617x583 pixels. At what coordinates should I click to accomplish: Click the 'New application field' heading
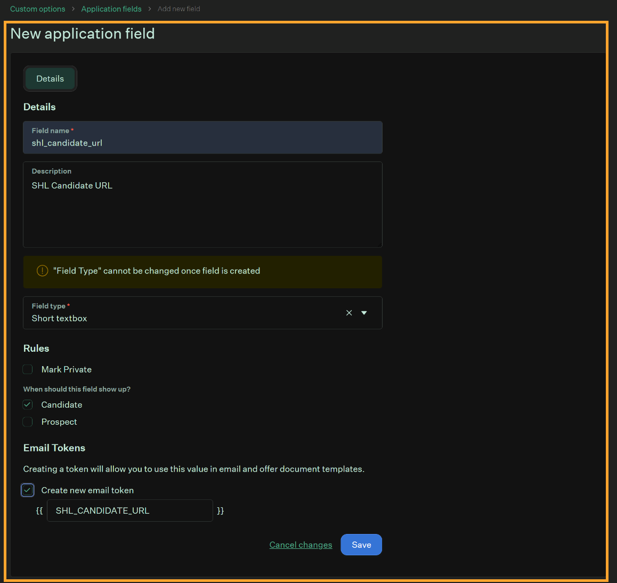pyautogui.click(x=83, y=34)
